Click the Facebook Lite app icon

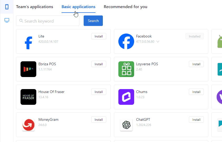(28, 43)
